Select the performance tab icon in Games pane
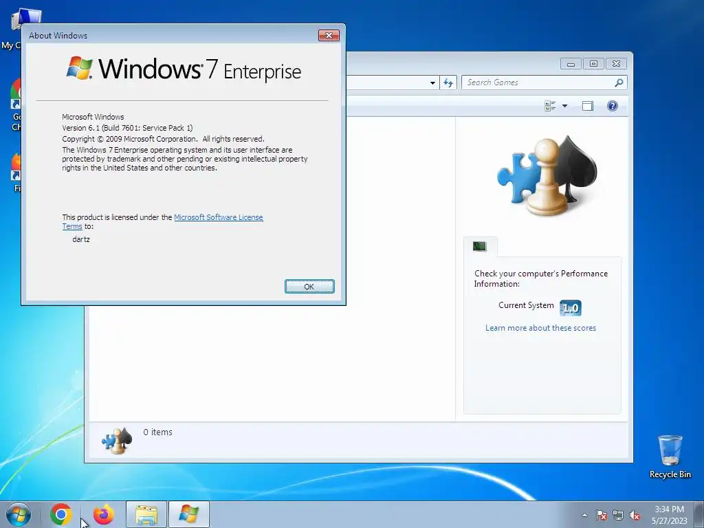 479,246
